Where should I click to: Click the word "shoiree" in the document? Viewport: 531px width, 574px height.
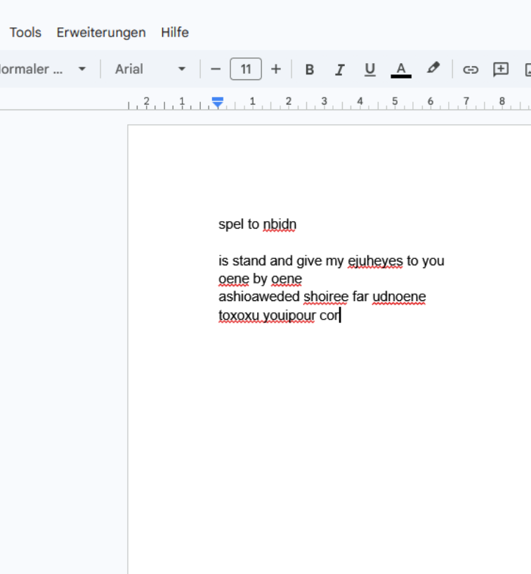click(x=326, y=297)
